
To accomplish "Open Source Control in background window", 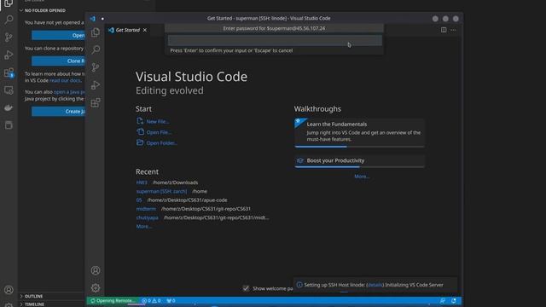I will 9,38.
